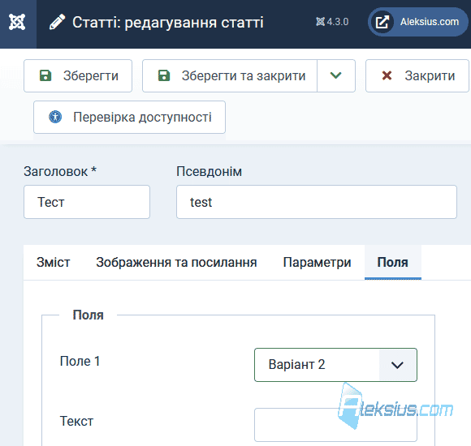The image size is (471, 446).
Task: Click Зберегти та закрити button
Action: coord(230,76)
